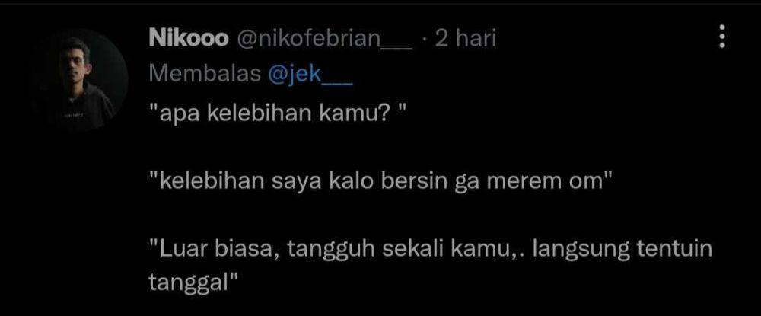This screenshot has height=316, width=761.
Task: Select the line starting "kelebihan saya kalo bersin"
Action: [x=379, y=182]
